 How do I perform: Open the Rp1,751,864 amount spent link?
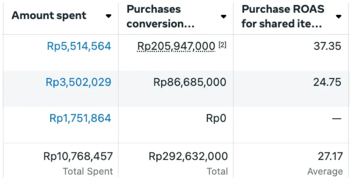pyautogui.click(x=81, y=118)
